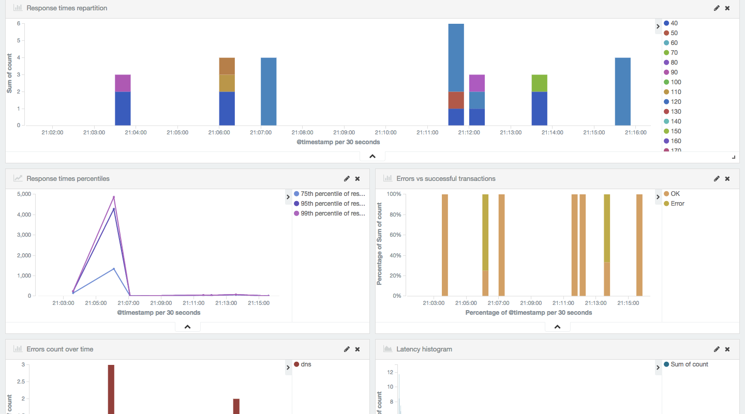745x414 pixels.
Task: Click Latency histogram title
Action: click(424, 349)
